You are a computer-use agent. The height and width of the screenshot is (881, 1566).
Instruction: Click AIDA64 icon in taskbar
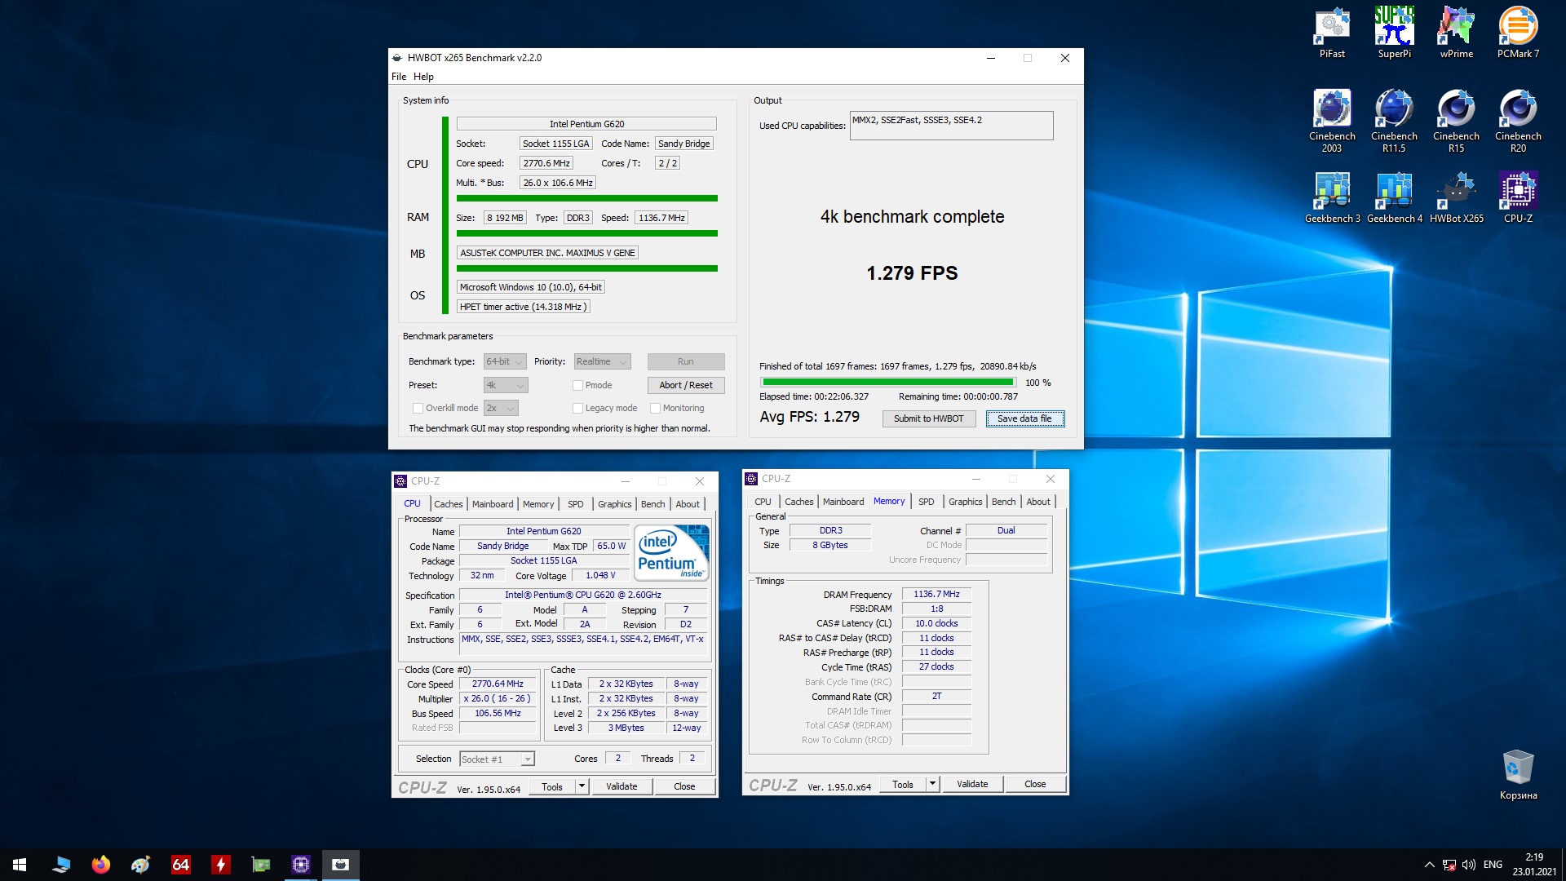180,865
